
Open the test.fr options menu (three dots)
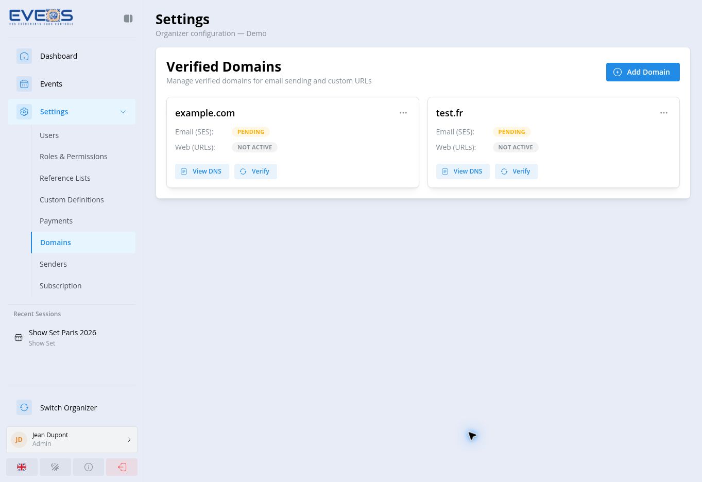pyautogui.click(x=664, y=113)
